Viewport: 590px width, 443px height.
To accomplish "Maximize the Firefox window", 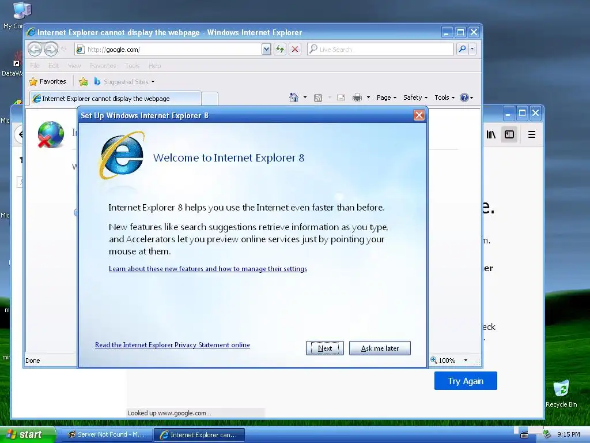I will [521, 112].
